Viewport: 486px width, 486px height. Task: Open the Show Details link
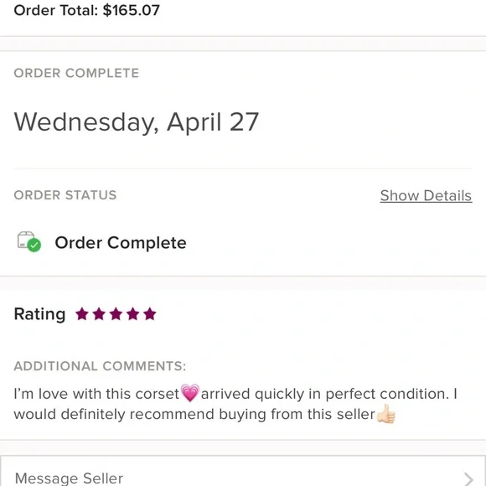coord(426,196)
